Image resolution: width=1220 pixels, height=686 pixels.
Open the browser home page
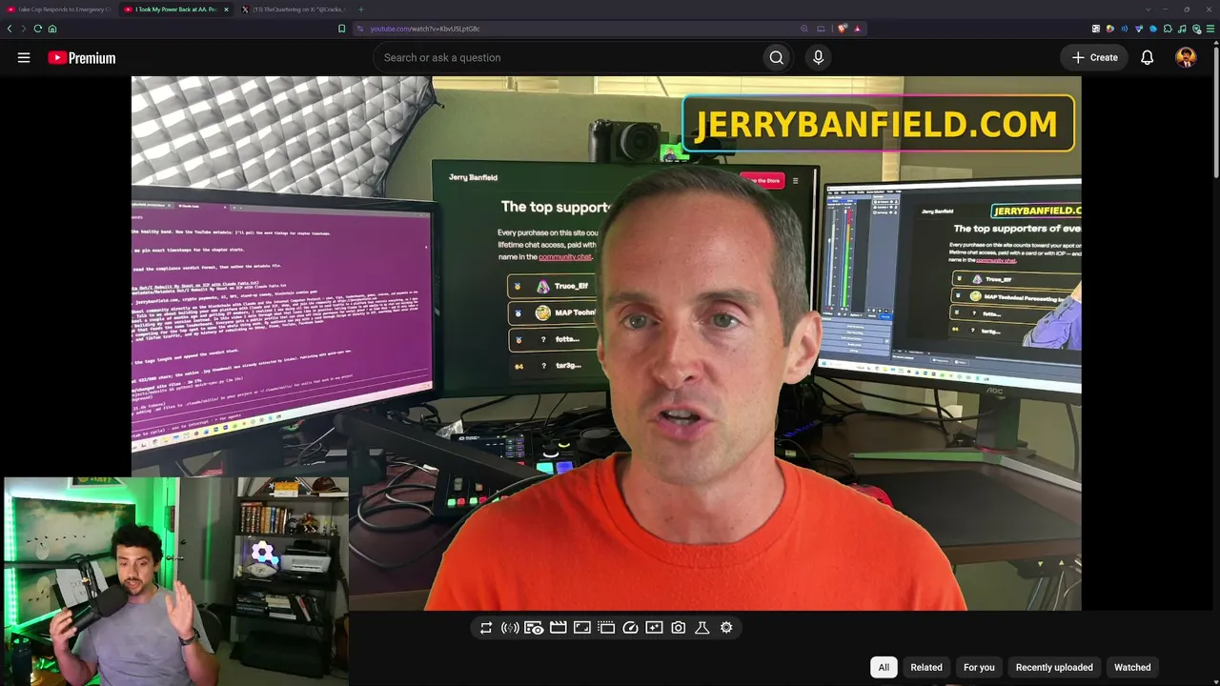click(x=52, y=29)
